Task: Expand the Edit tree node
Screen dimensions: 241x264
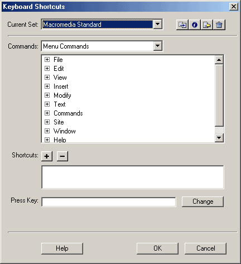Action: coord(47,69)
